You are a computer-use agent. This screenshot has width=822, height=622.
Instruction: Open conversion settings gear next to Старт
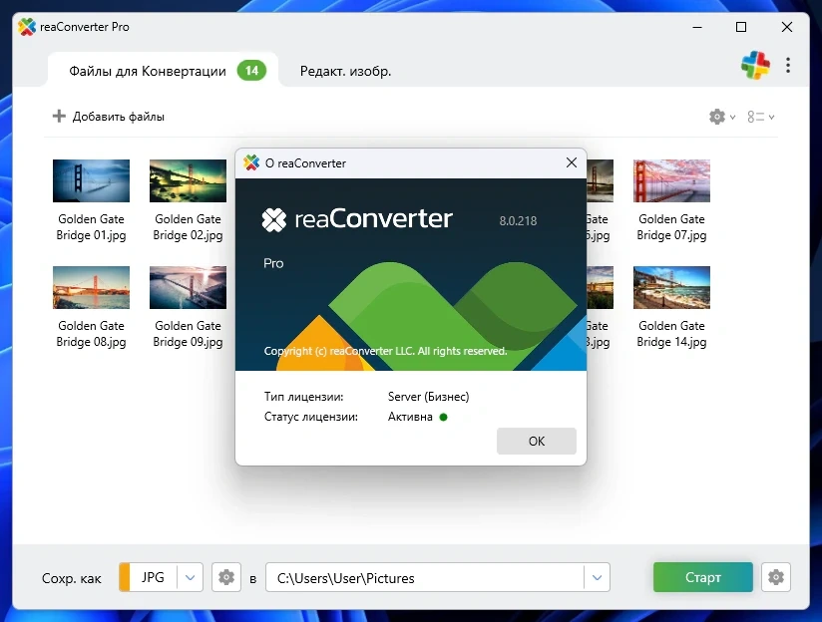tap(776, 577)
